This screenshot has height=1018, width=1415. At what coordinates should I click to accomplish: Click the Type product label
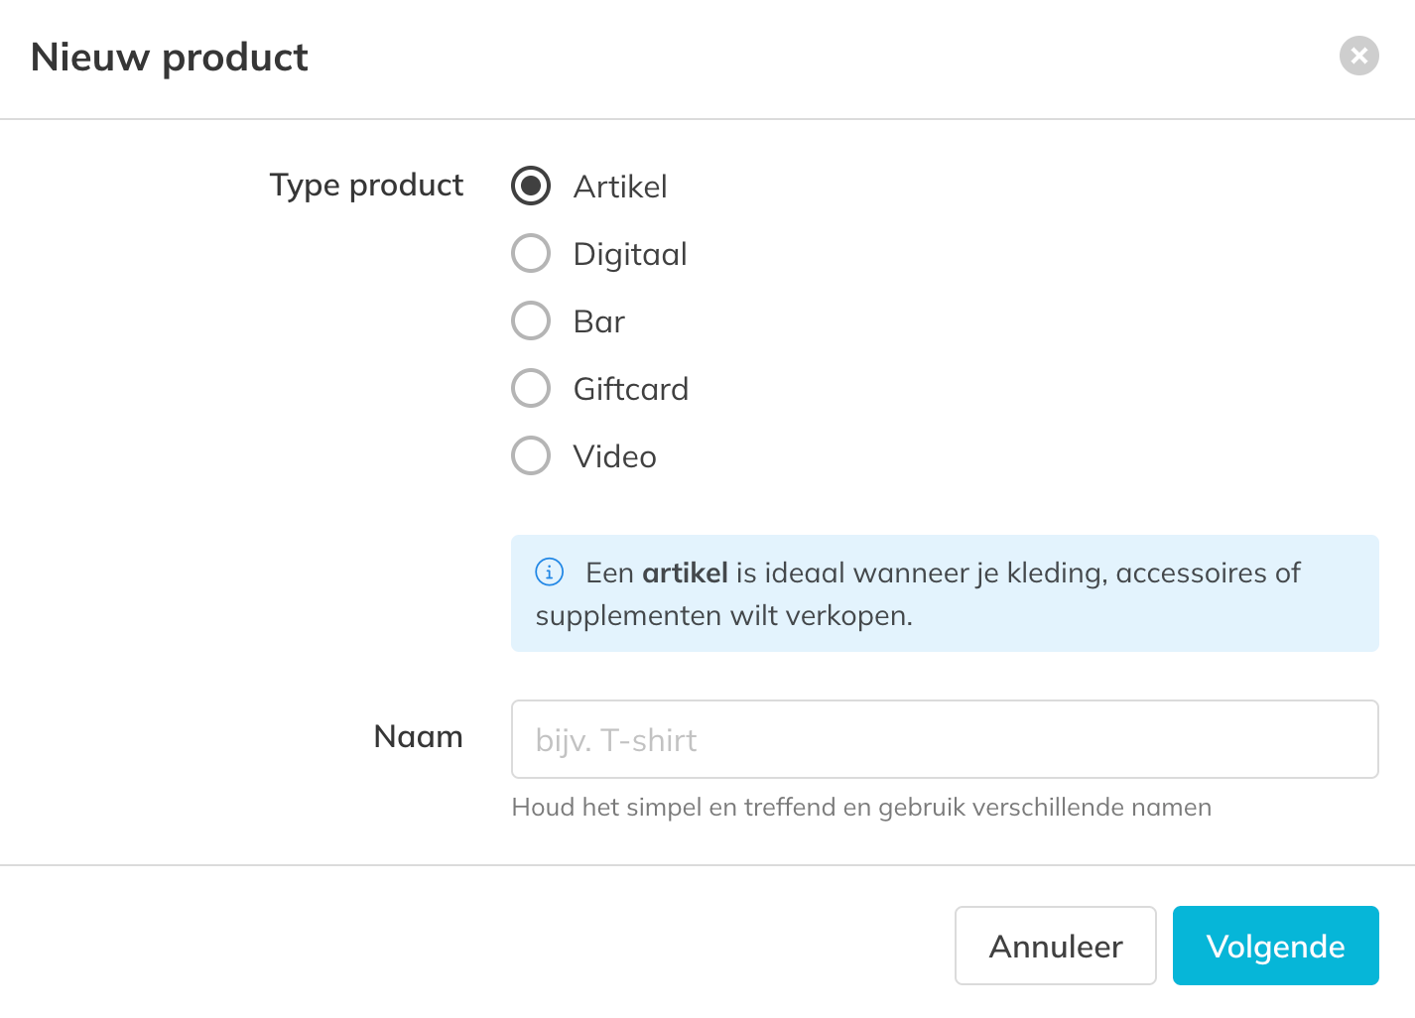click(366, 186)
